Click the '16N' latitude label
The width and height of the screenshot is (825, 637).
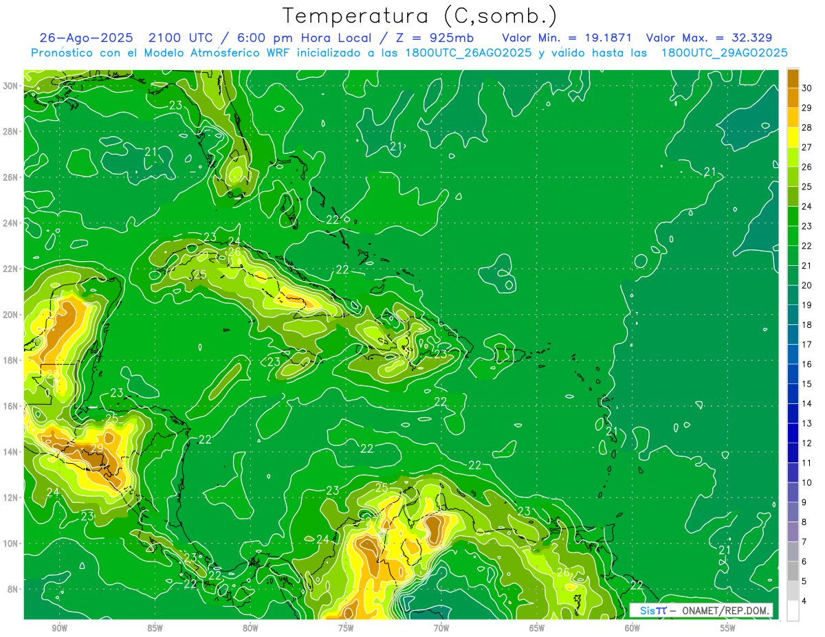tap(10, 406)
